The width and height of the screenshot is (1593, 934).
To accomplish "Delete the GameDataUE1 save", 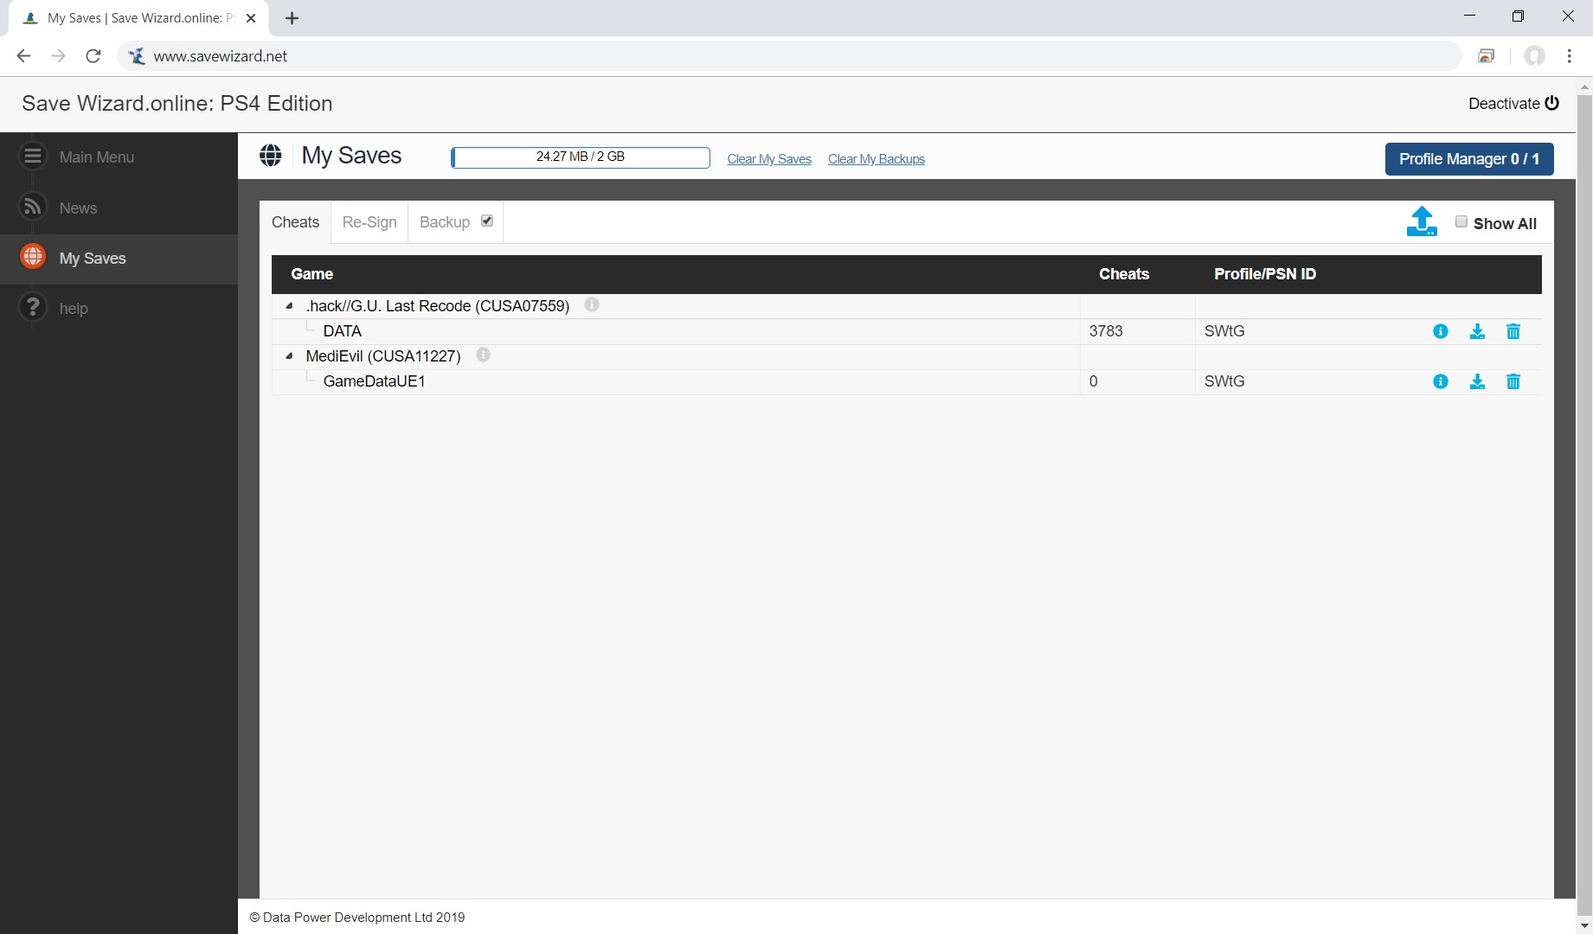I will (x=1513, y=381).
